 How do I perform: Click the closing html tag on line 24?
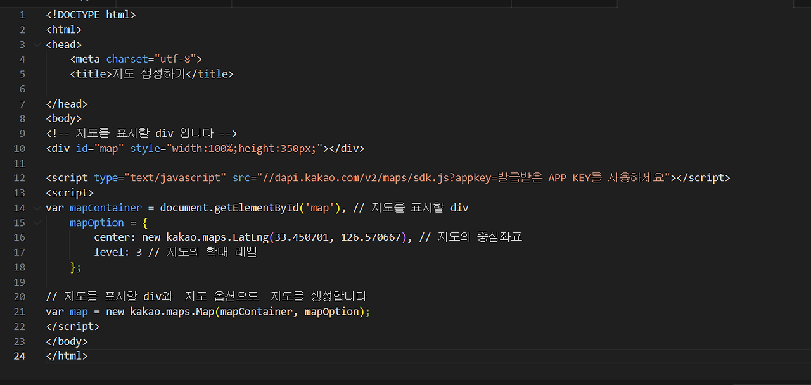[67, 355]
